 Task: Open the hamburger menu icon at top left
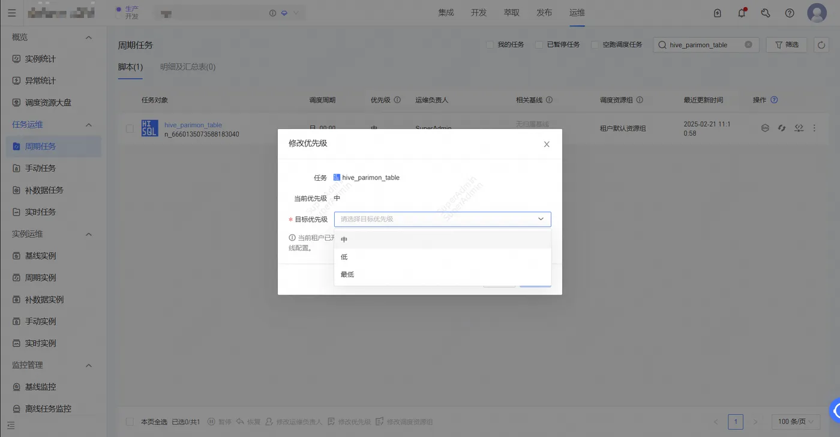click(12, 13)
